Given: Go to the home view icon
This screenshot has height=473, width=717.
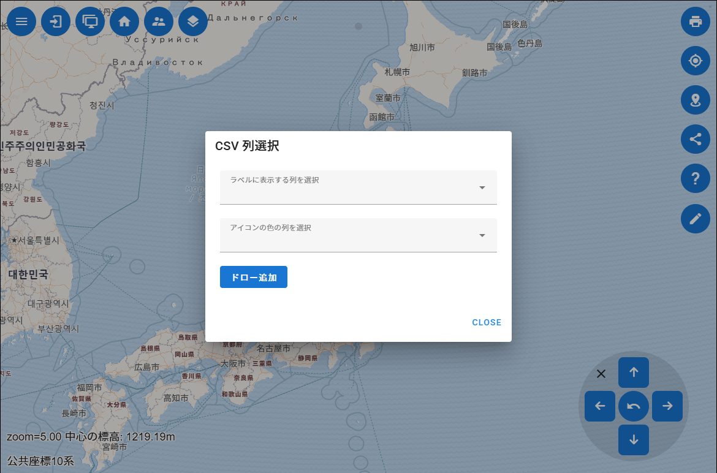Looking at the screenshot, I should 124,21.
